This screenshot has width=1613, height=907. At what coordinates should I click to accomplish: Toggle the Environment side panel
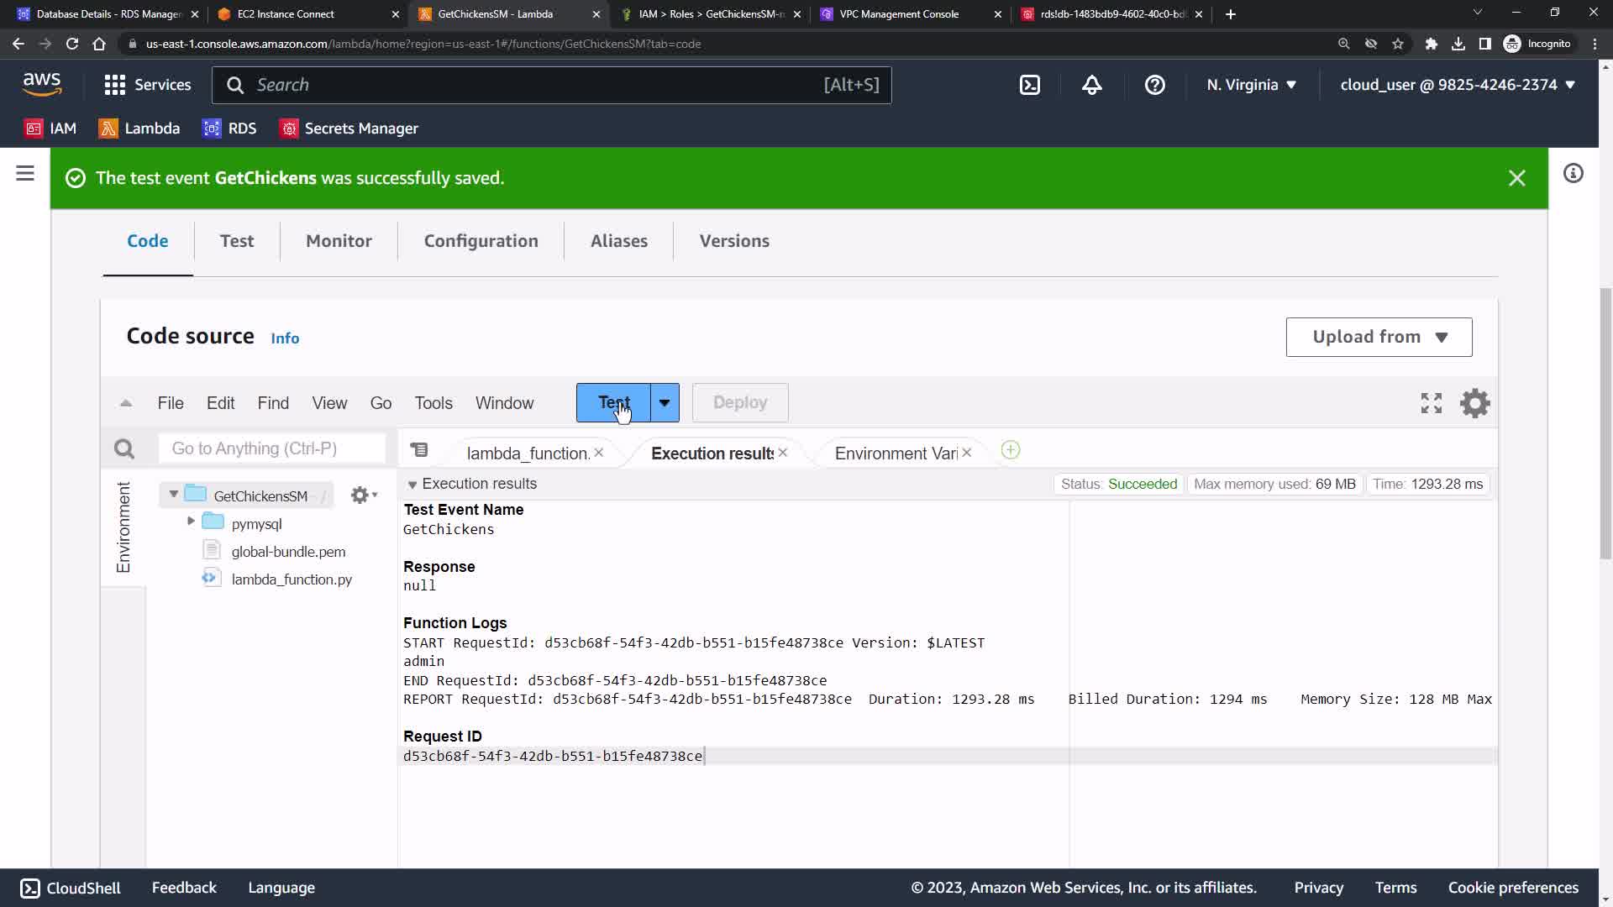click(x=123, y=527)
